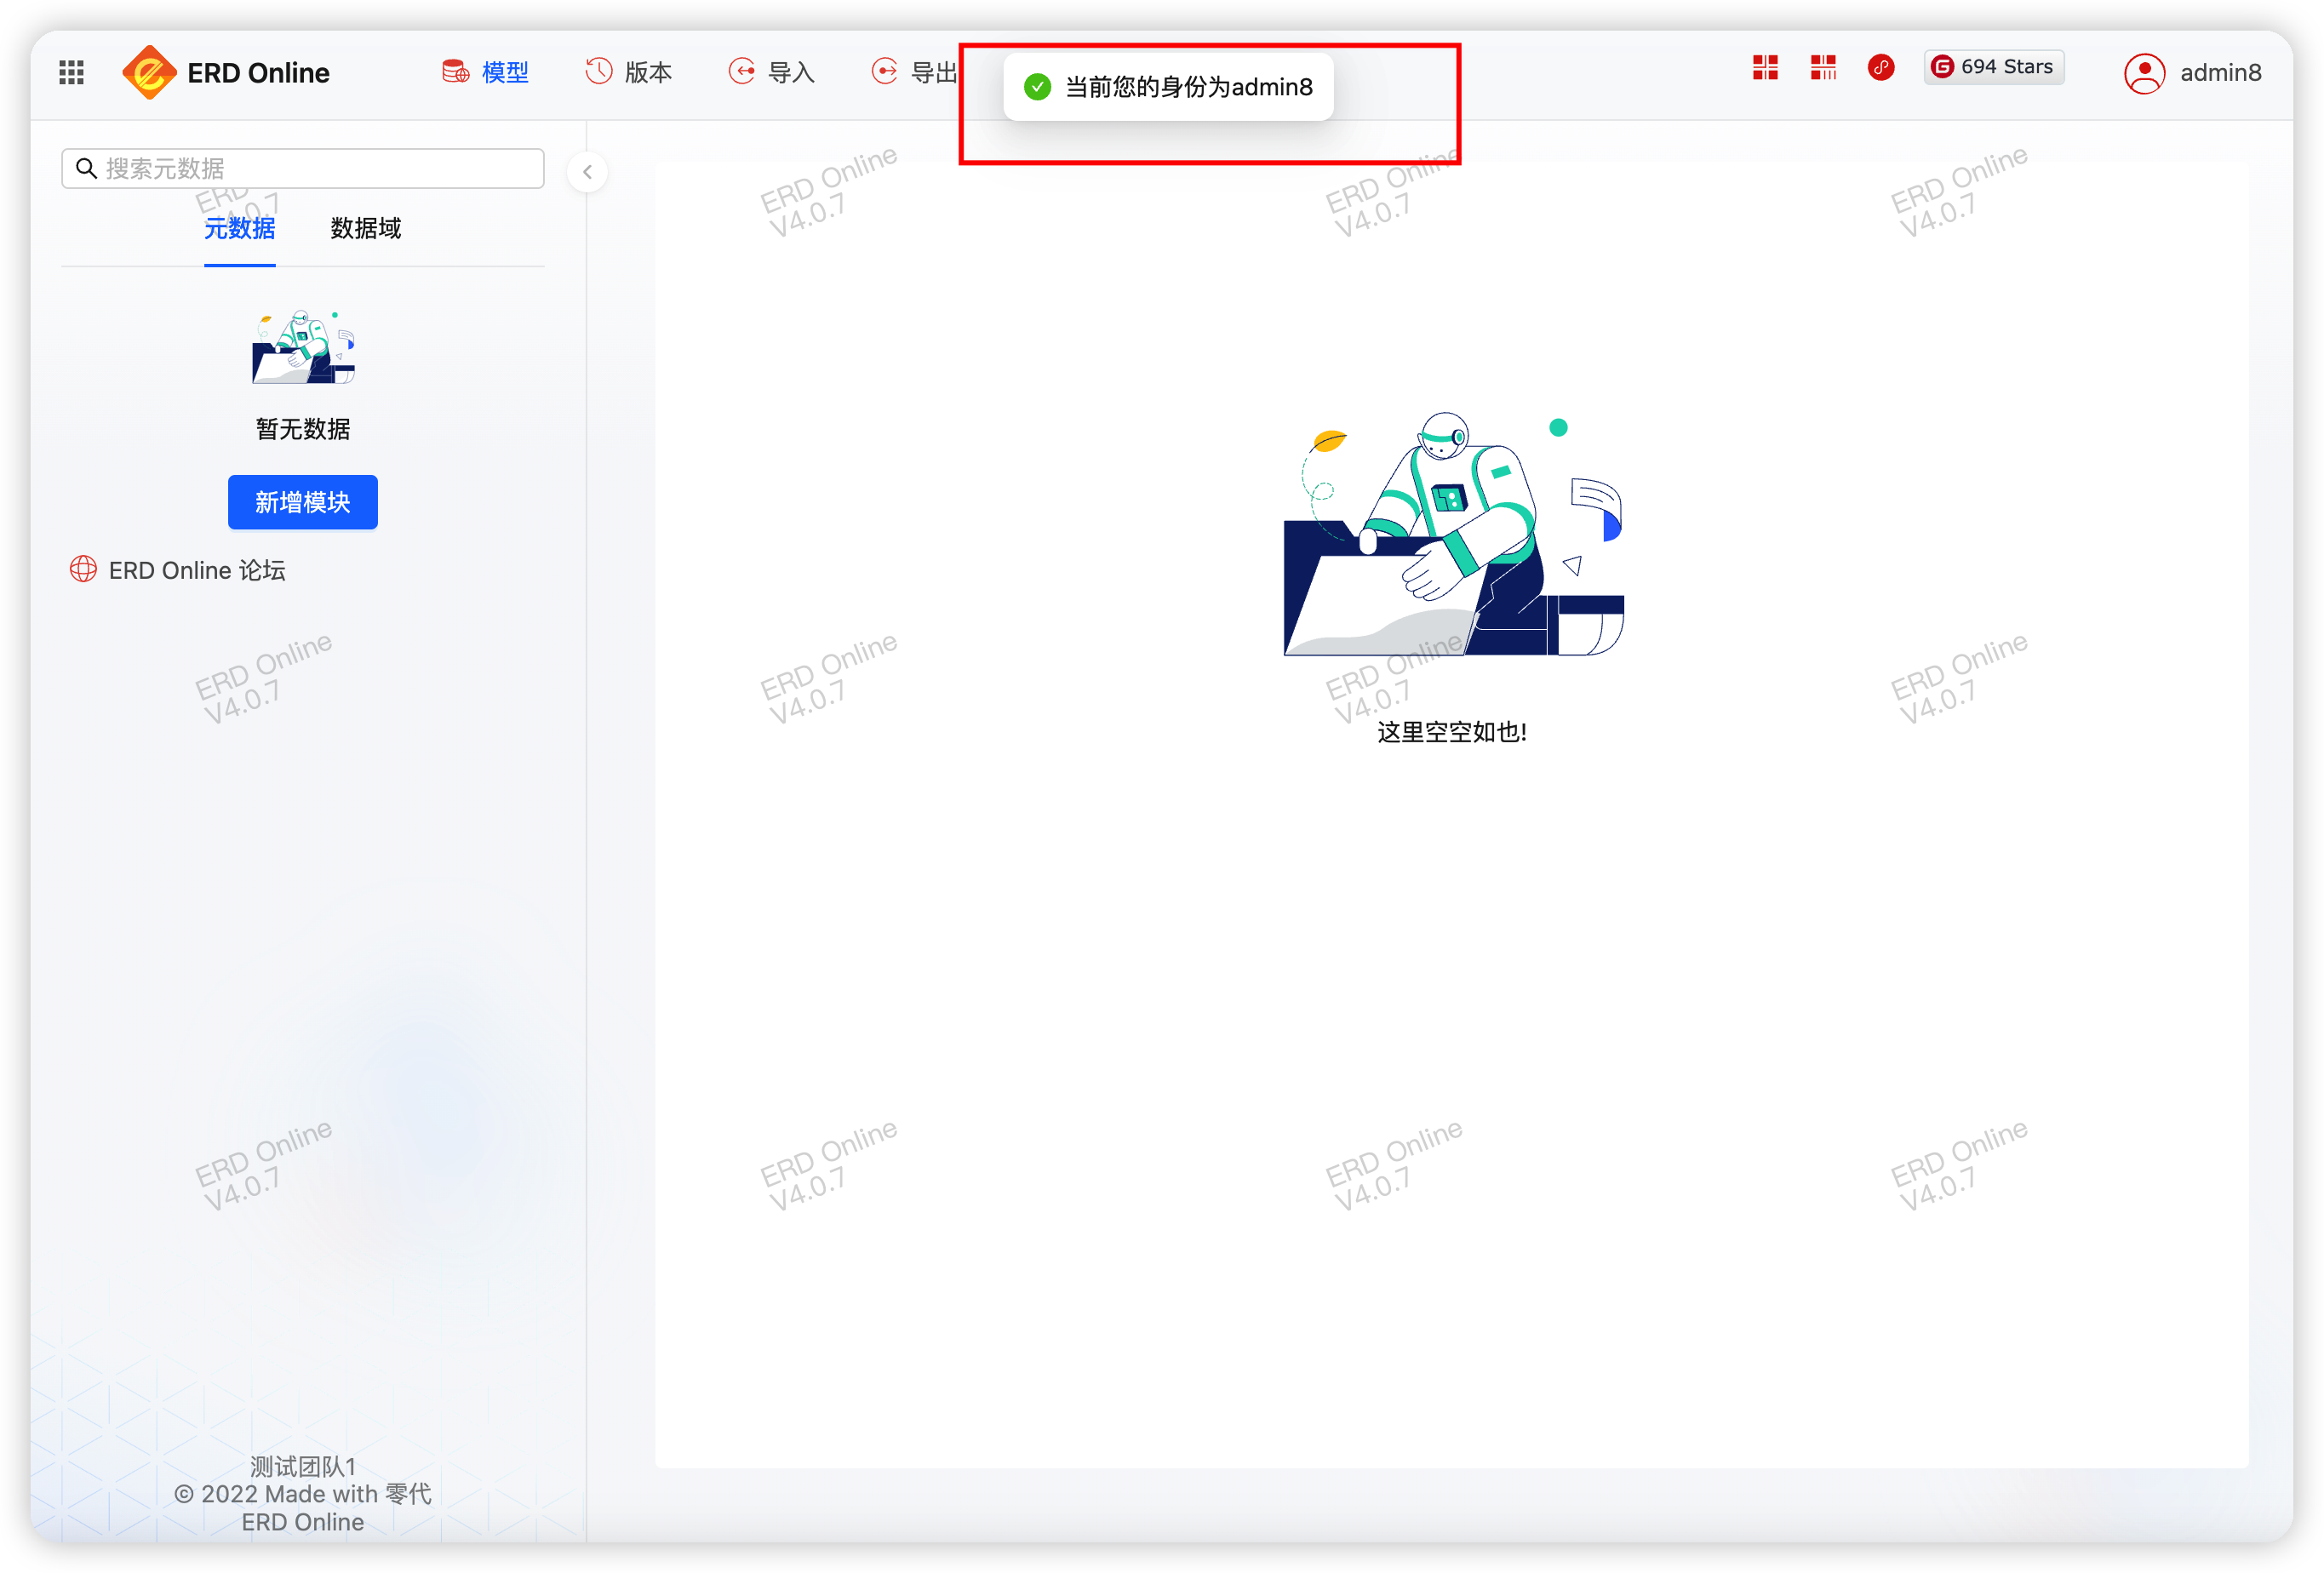Click the first red QR code icon
This screenshot has height=1573, width=2324.
[1765, 68]
